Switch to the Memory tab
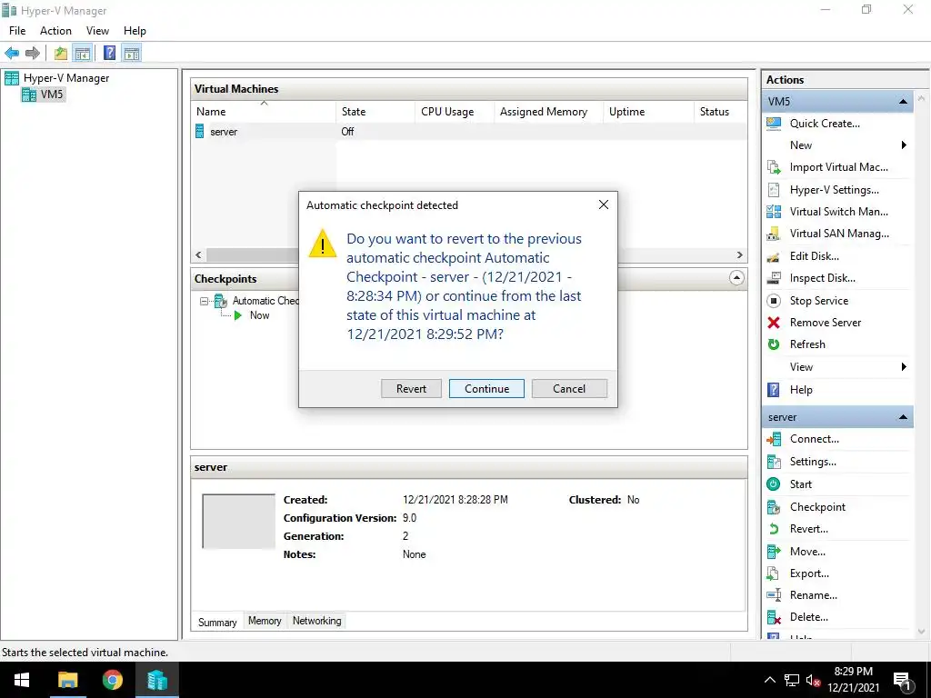The width and height of the screenshot is (931, 698). coord(265,621)
